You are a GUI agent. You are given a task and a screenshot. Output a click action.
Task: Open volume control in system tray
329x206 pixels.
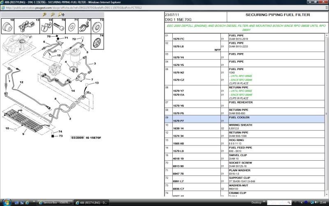click(316, 202)
